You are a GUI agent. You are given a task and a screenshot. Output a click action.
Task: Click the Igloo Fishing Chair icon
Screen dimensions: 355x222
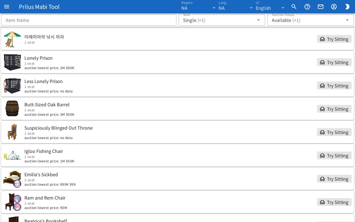[12, 155]
